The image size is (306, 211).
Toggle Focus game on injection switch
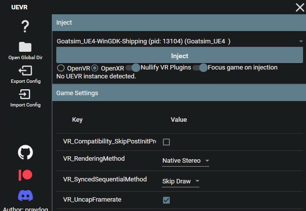(x=200, y=68)
